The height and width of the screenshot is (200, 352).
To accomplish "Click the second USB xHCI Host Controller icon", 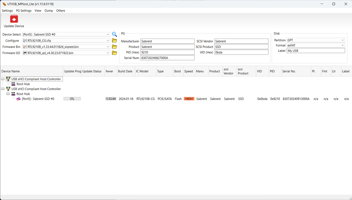I will point(8,89).
